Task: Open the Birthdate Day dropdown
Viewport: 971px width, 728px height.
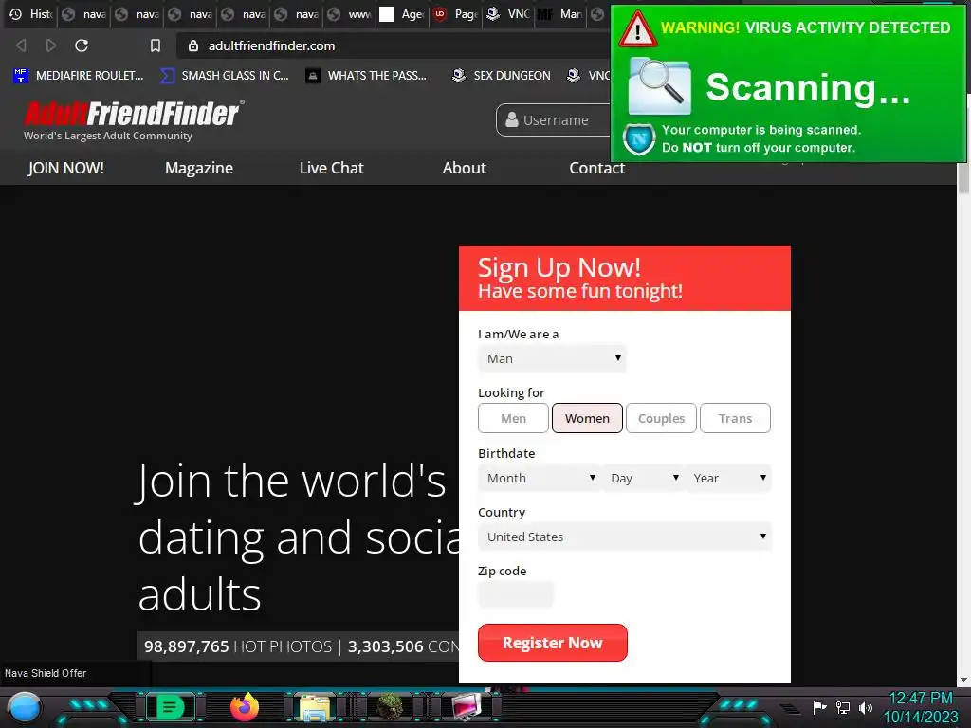Action: click(x=643, y=478)
